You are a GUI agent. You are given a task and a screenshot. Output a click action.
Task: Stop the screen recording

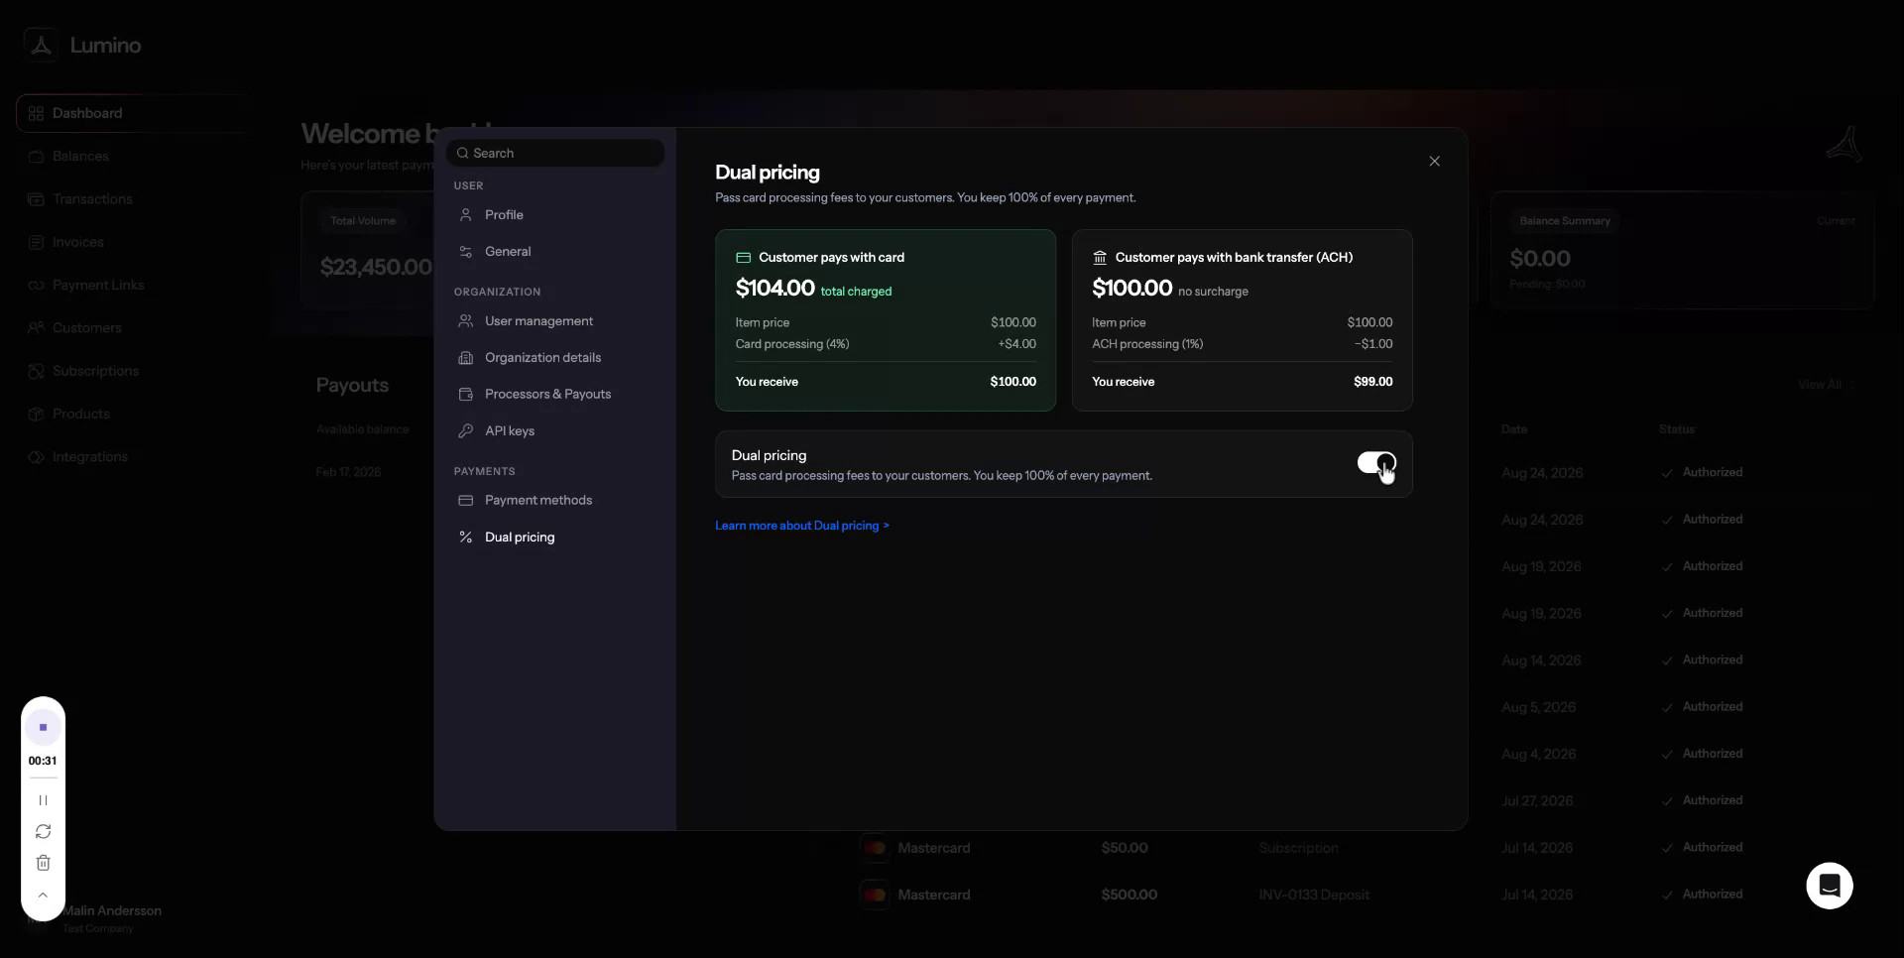(43, 727)
